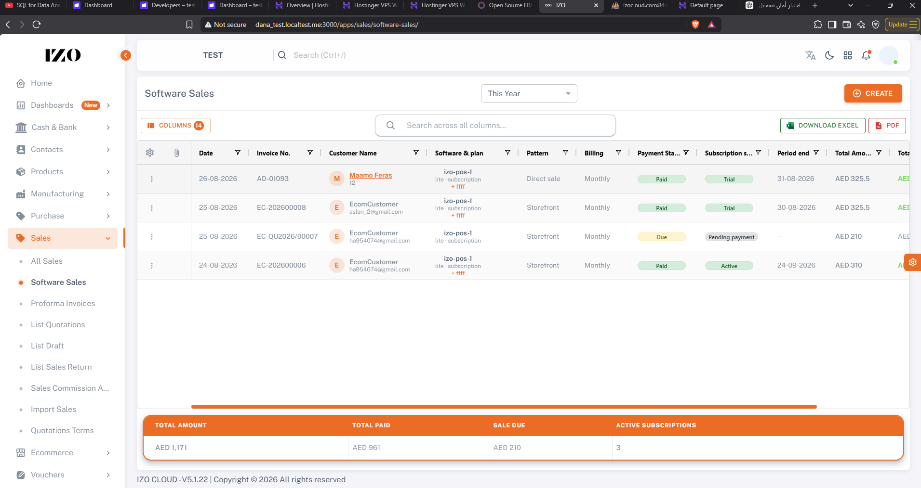Open row actions menu for EC-QU2026/00007

[152, 237]
